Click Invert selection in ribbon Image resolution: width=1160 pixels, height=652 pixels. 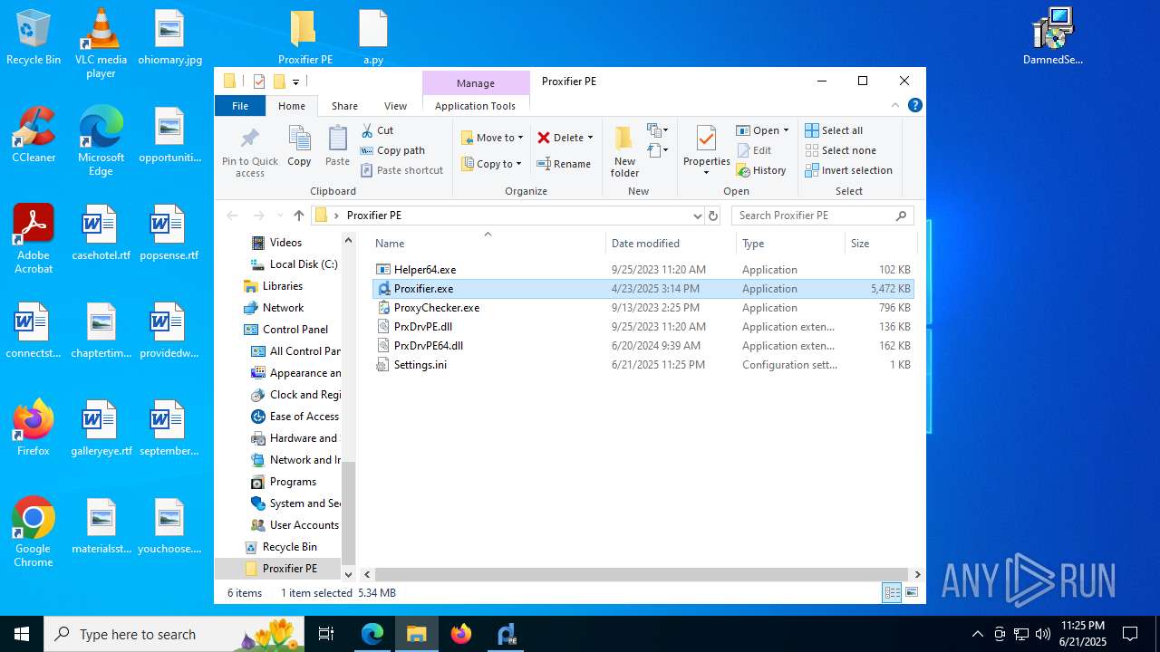848,170
